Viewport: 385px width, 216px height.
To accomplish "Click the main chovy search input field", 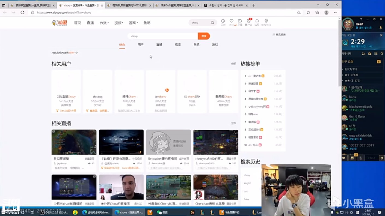I will pyautogui.click(x=163, y=36).
